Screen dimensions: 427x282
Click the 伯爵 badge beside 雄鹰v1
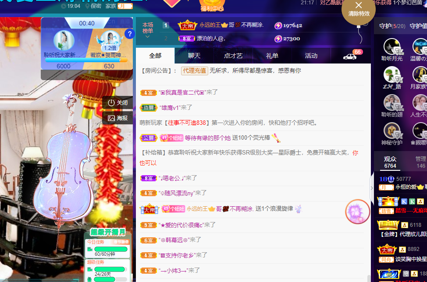pyautogui.click(x=149, y=108)
